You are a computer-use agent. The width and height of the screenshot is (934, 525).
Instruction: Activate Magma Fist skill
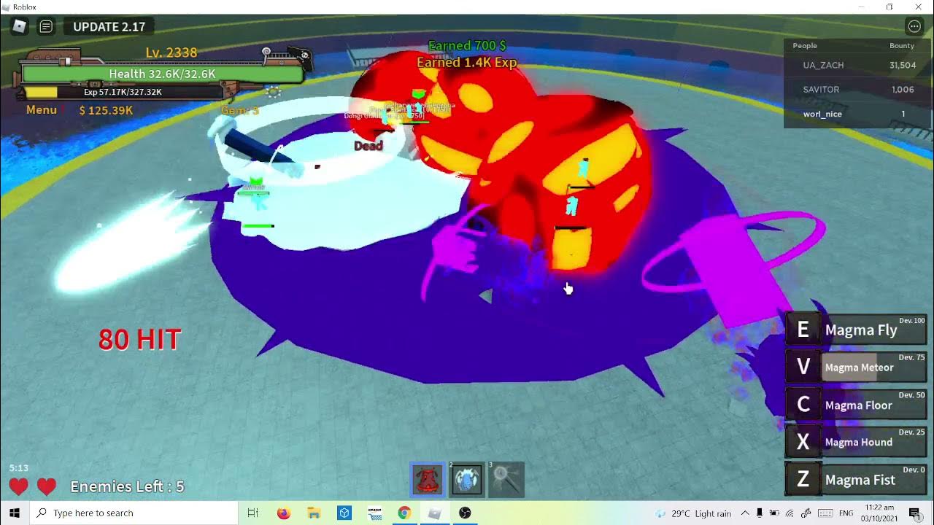(874, 479)
